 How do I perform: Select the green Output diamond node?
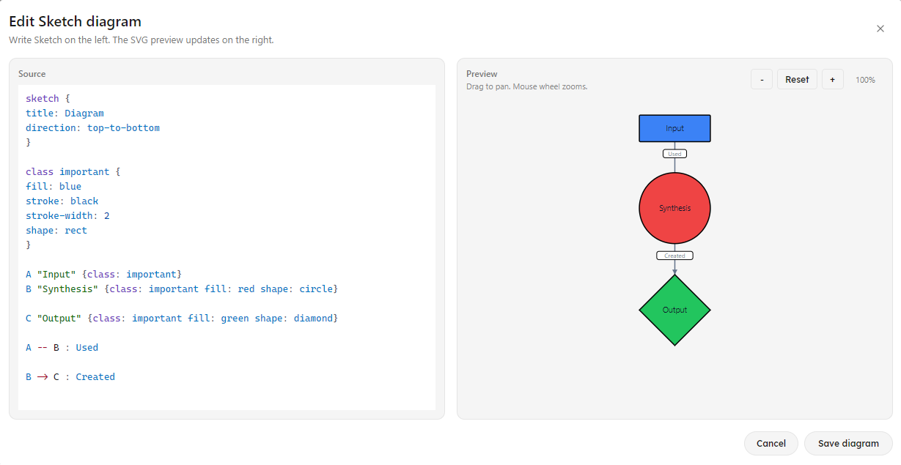[674, 310]
